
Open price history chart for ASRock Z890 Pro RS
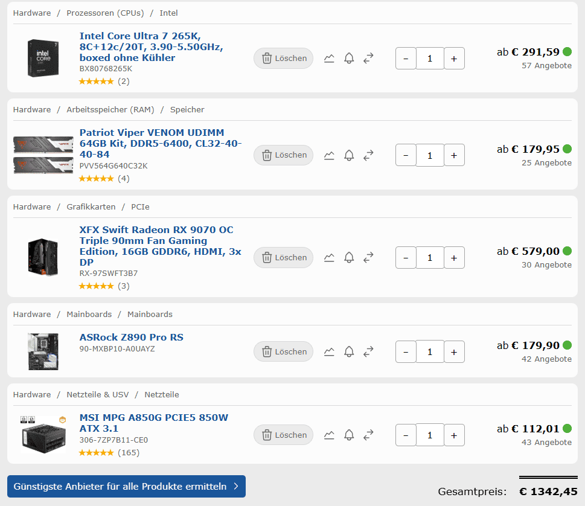tap(329, 351)
